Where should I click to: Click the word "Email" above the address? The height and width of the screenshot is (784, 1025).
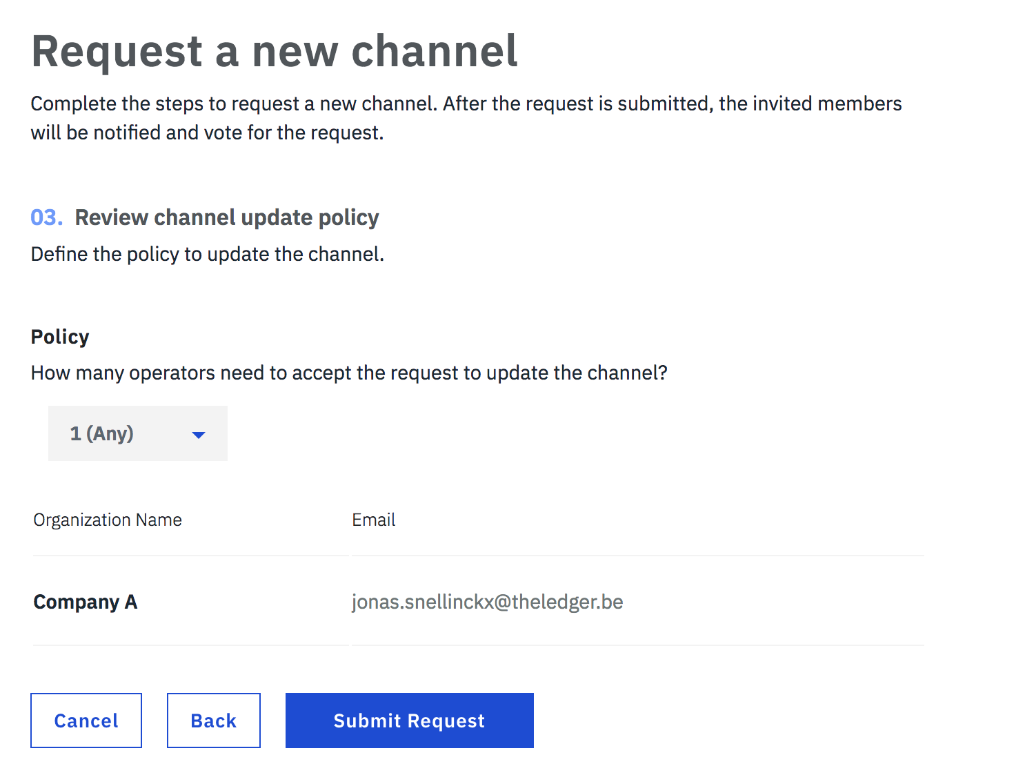(374, 520)
